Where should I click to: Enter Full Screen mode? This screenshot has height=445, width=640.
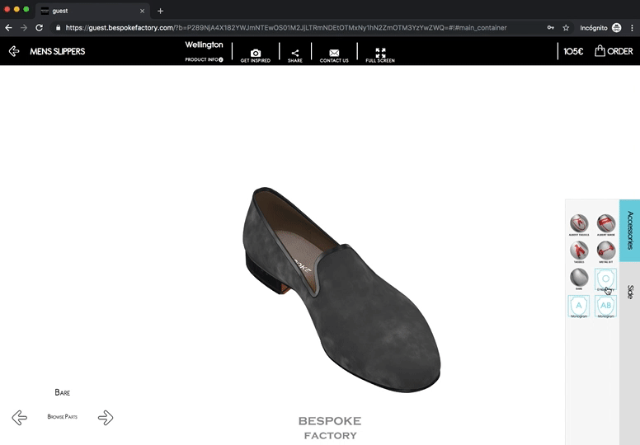tap(380, 54)
